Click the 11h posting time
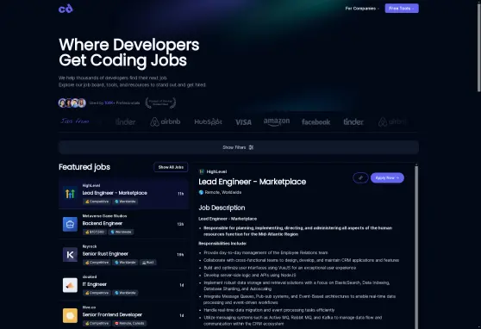Screen dimensions: 481x329 tap(181, 194)
